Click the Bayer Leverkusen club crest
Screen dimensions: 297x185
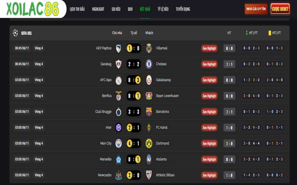149,96
